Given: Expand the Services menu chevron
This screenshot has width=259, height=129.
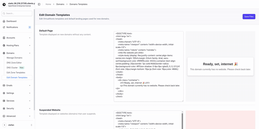Looking at the screenshot, I should coord(30,101).
